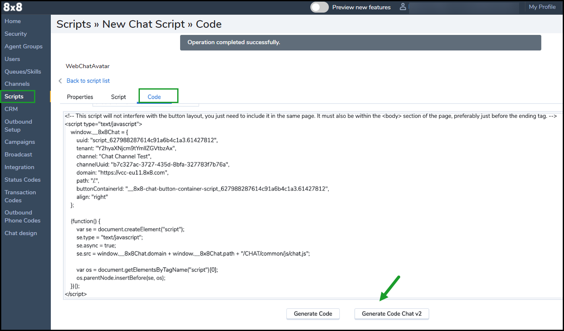The height and width of the screenshot is (331, 564).
Task: Click the tenant line in the code
Action: coord(126,148)
